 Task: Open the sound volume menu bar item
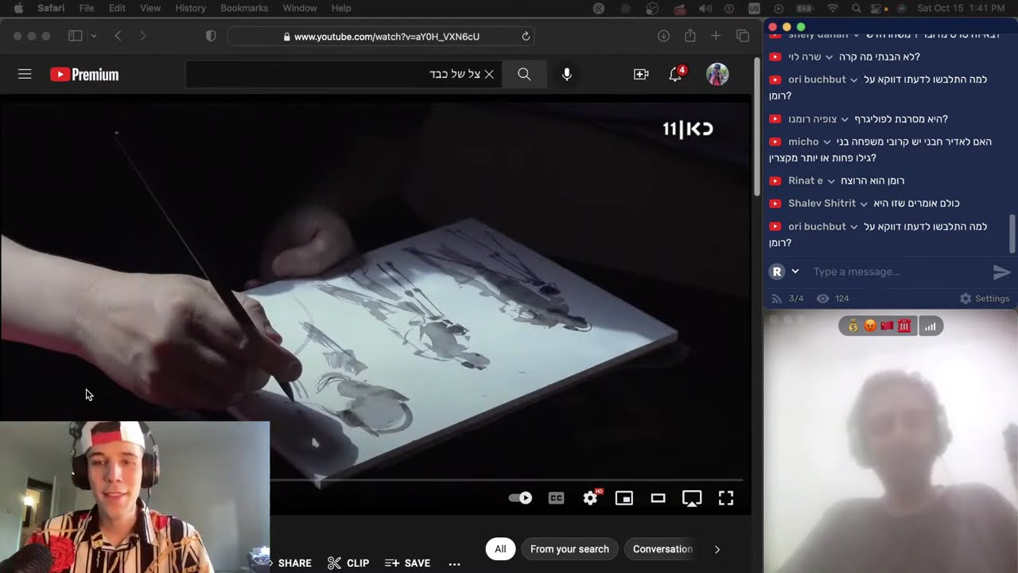pyautogui.click(x=705, y=8)
